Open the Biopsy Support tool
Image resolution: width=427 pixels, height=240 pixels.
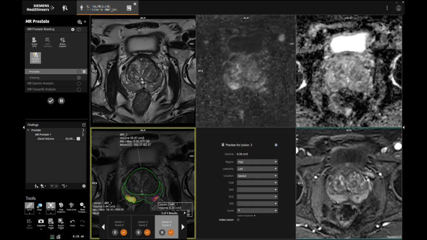point(62,42)
